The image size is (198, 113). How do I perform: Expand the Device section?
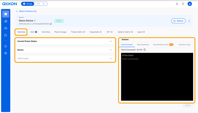click(65, 50)
